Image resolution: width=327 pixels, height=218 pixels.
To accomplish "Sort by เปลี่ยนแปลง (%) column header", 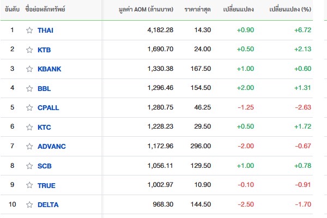I will coord(290,9).
